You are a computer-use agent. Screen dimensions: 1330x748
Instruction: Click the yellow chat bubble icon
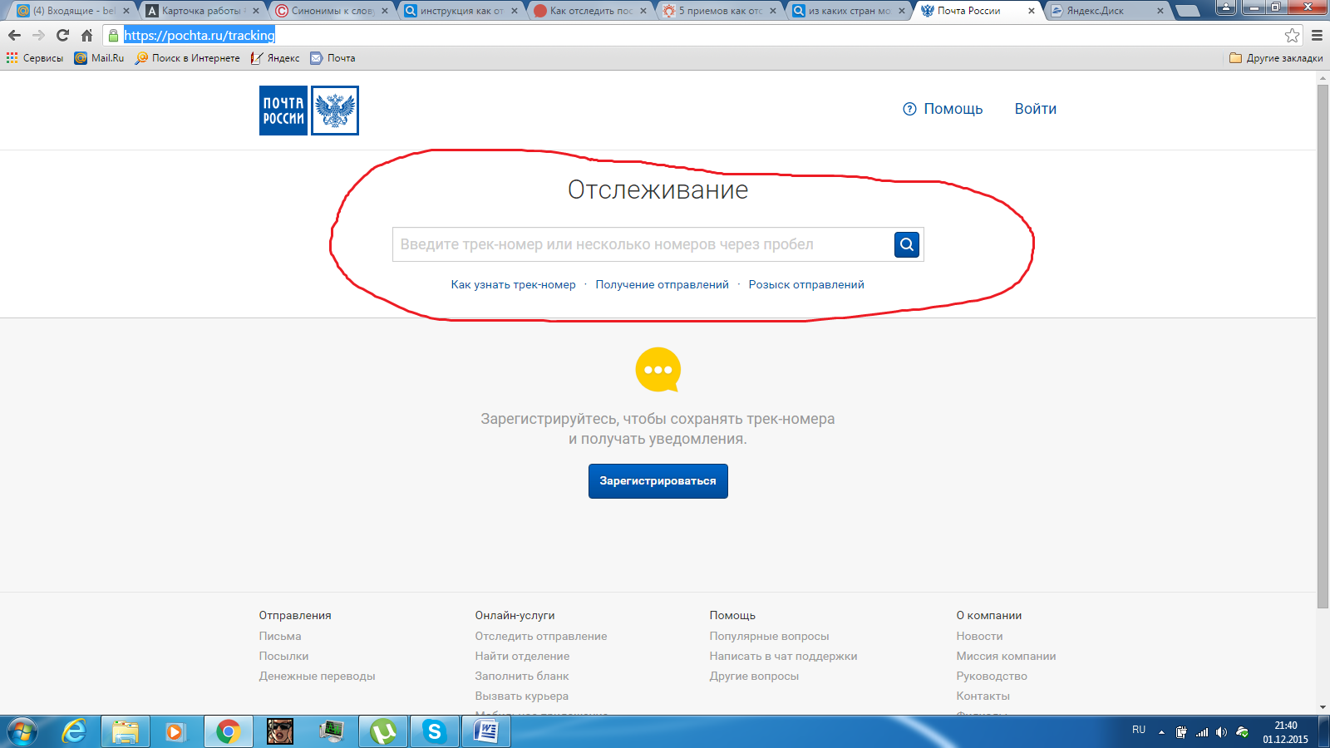point(658,370)
